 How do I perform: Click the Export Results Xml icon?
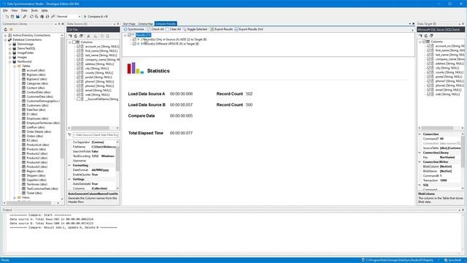236,29
